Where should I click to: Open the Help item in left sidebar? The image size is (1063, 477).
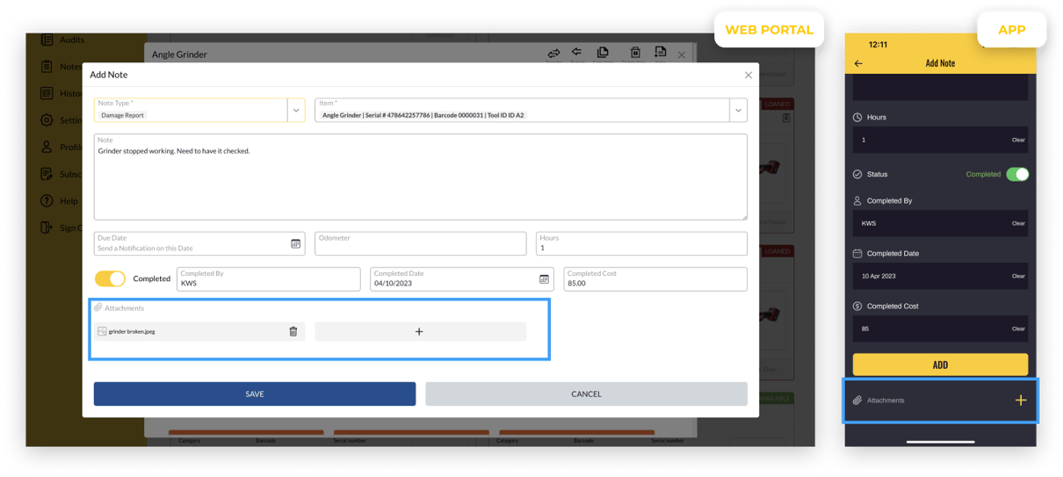click(x=48, y=201)
